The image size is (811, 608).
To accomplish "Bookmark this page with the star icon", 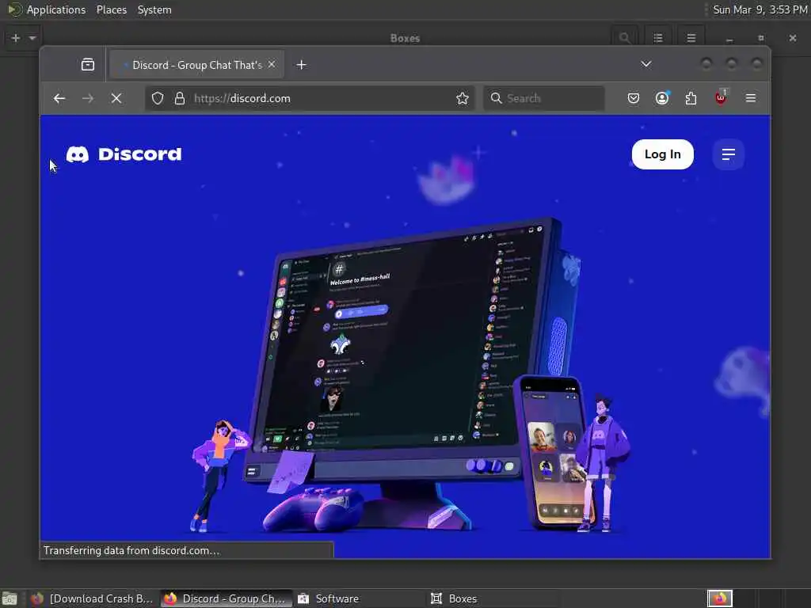I will pyautogui.click(x=463, y=98).
